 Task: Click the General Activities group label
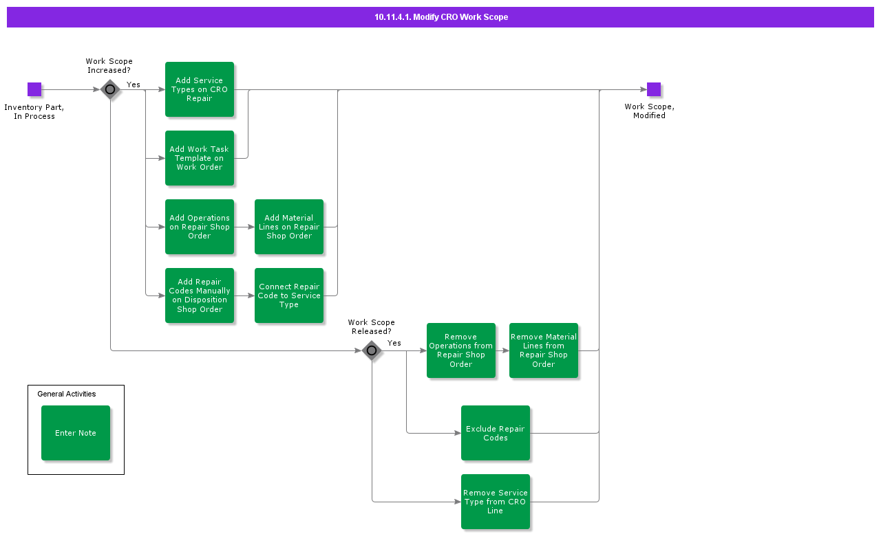coord(67,394)
